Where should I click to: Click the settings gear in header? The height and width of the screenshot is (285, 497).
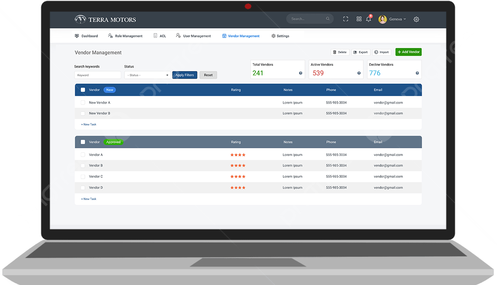[x=416, y=19]
